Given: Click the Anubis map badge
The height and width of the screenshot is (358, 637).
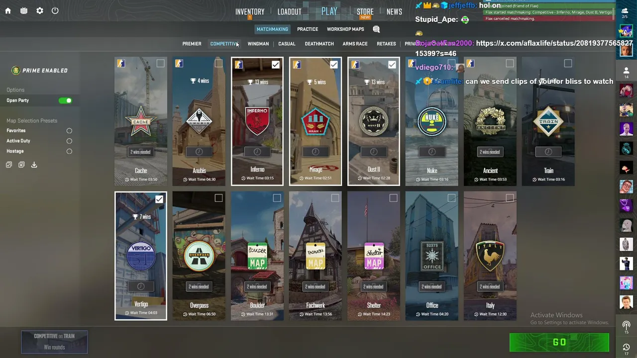Looking at the screenshot, I should pyautogui.click(x=199, y=121).
